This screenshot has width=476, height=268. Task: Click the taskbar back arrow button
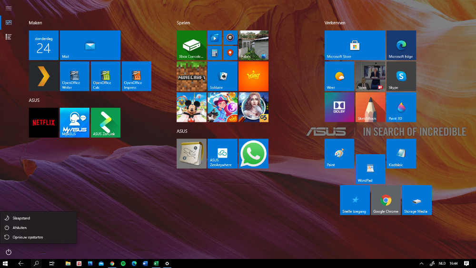click(x=21, y=263)
